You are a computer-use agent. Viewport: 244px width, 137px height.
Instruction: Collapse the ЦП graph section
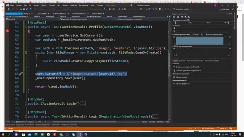[x=173, y=46]
